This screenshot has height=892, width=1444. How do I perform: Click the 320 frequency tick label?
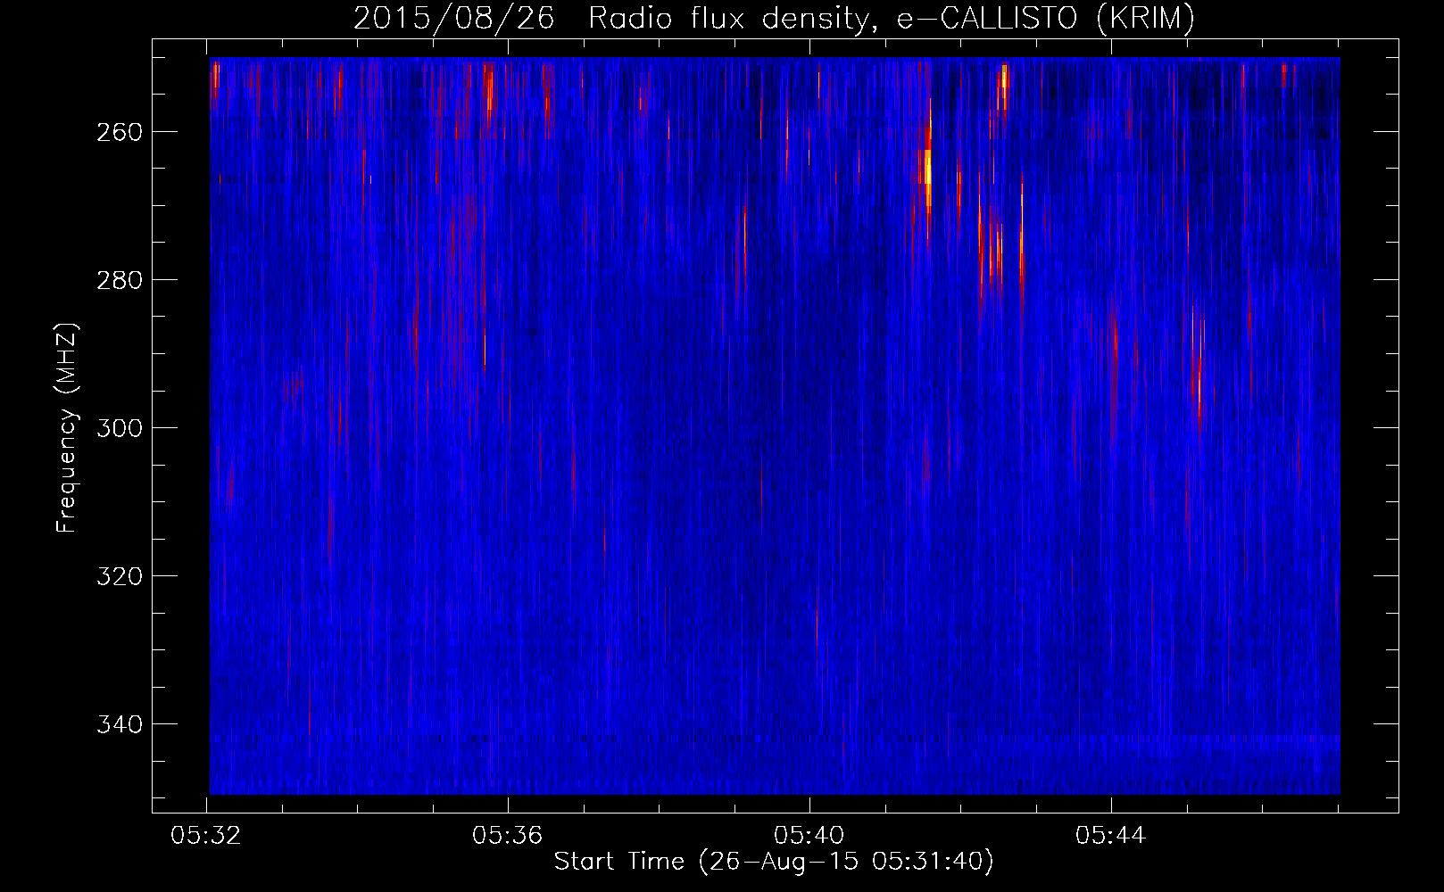(120, 576)
